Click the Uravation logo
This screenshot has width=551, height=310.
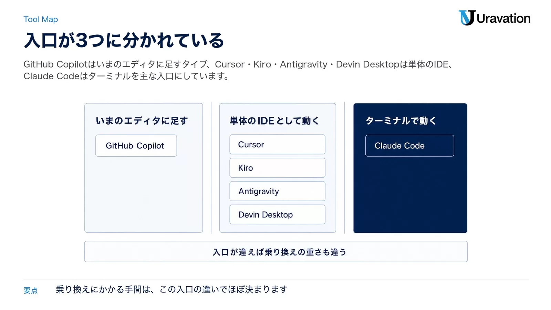point(495,18)
